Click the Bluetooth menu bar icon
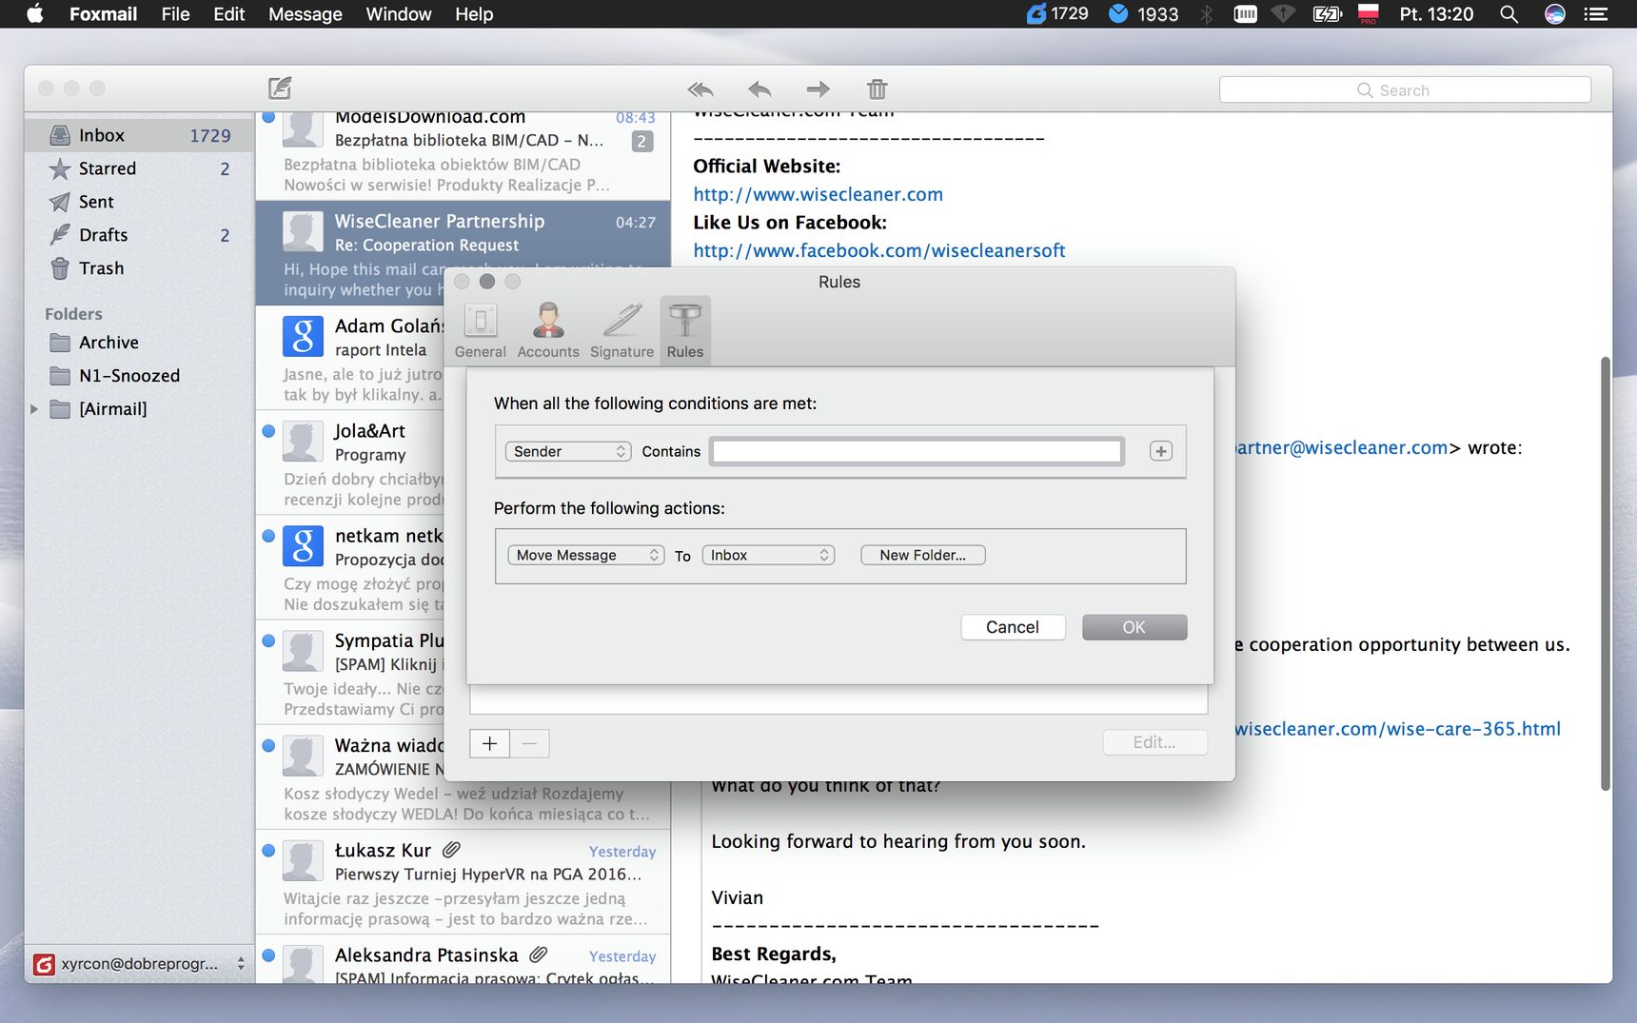The image size is (1637, 1023). (x=1206, y=14)
